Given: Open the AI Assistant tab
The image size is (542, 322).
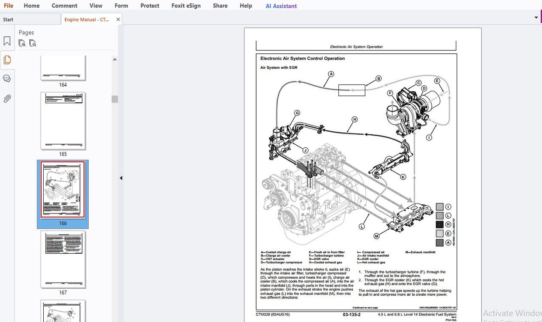Looking at the screenshot, I should coord(281,6).
